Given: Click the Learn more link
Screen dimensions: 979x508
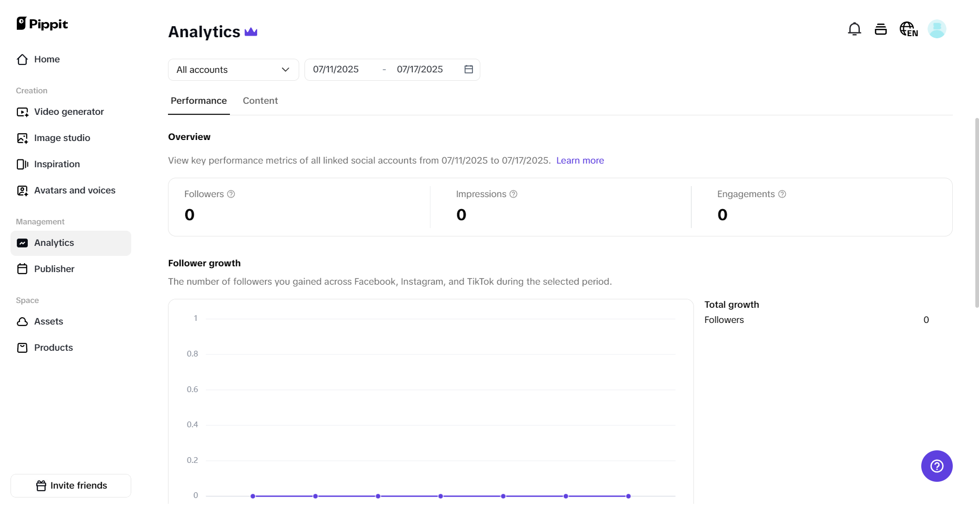Looking at the screenshot, I should [x=580, y=160].
